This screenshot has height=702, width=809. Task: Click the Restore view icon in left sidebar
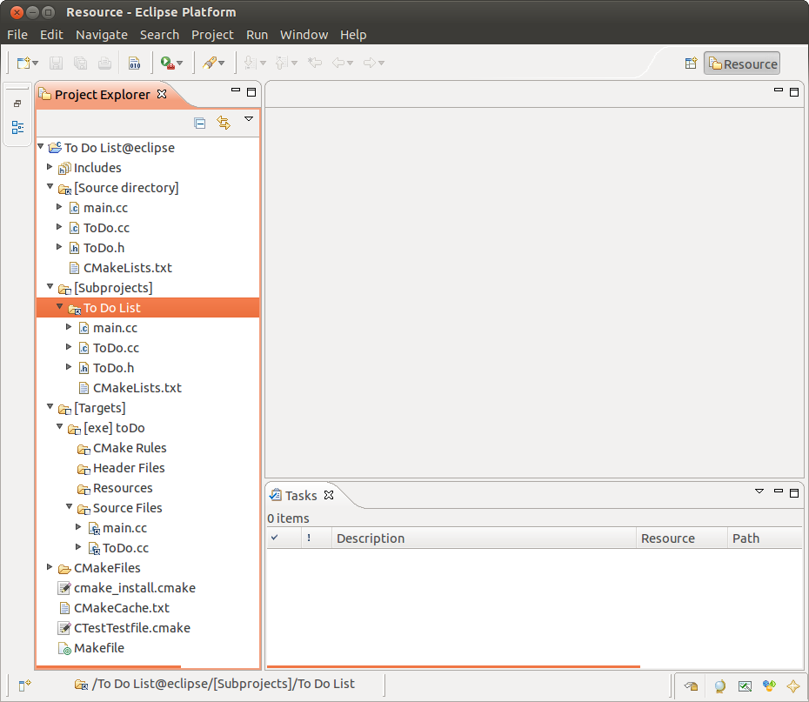pos(17,104)
